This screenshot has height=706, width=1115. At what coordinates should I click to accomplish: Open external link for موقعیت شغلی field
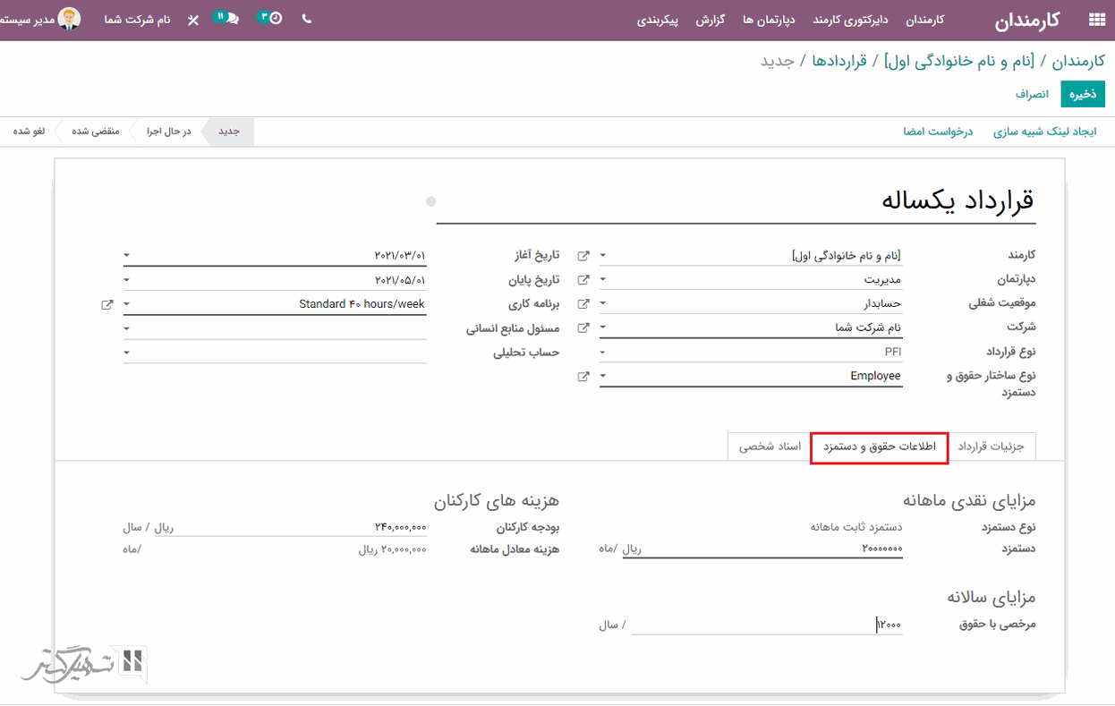point(583,304)
